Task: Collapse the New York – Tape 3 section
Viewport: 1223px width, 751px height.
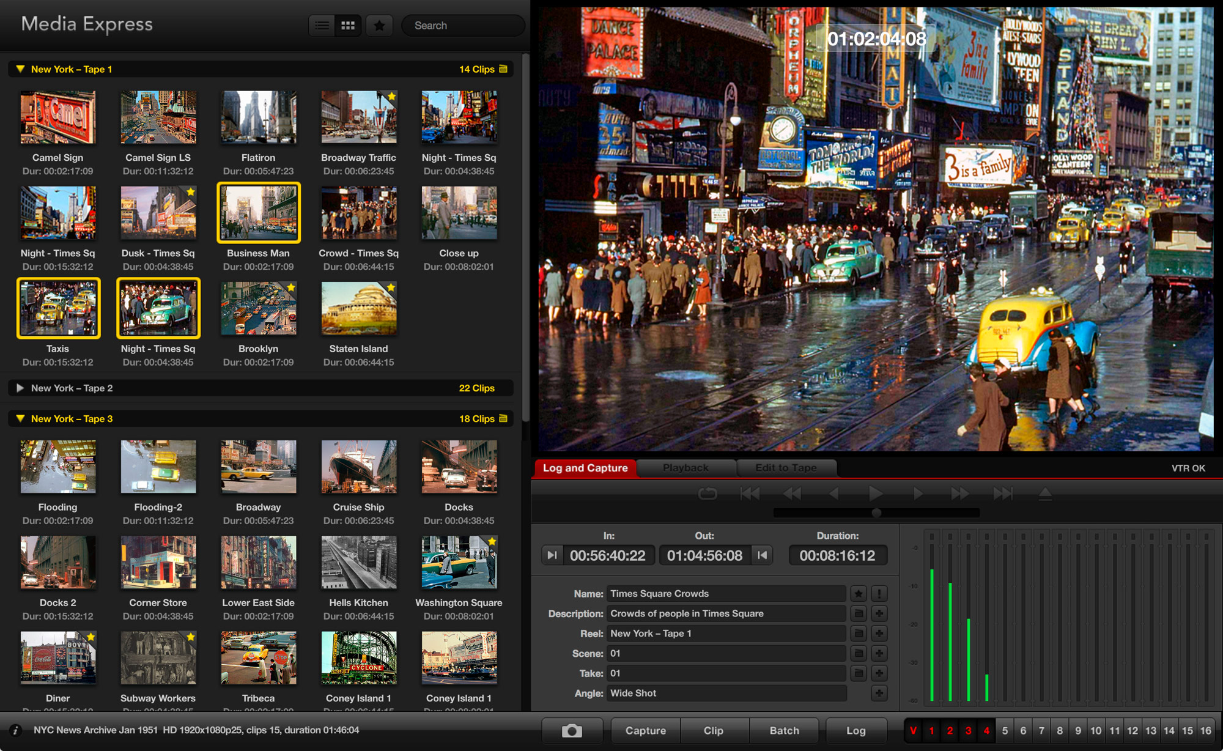Action: [20, 419]
